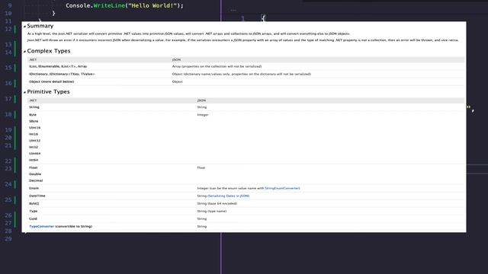This screenshot has height=274, width=488.
Task: Click Console.WriteLine("Hello World!") code line
Action: [124, 5]
